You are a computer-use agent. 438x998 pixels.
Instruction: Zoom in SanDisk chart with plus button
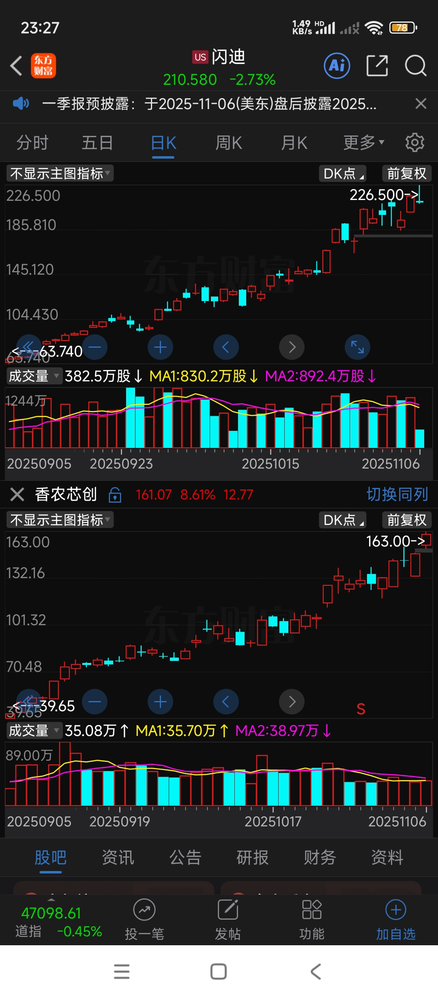click(x=160, y=347)
